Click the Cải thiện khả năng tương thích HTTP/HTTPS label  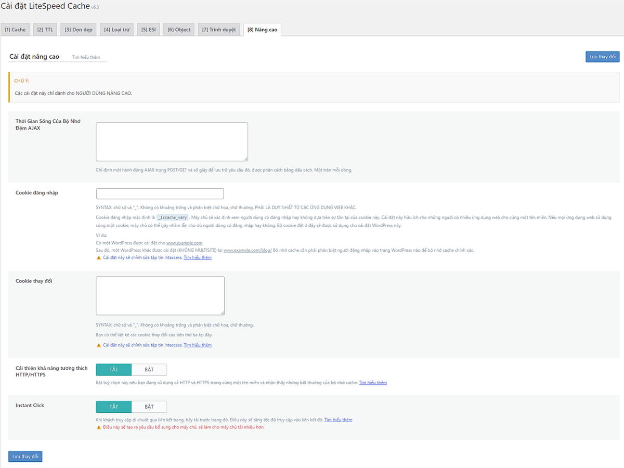click(x=51, y=371)
